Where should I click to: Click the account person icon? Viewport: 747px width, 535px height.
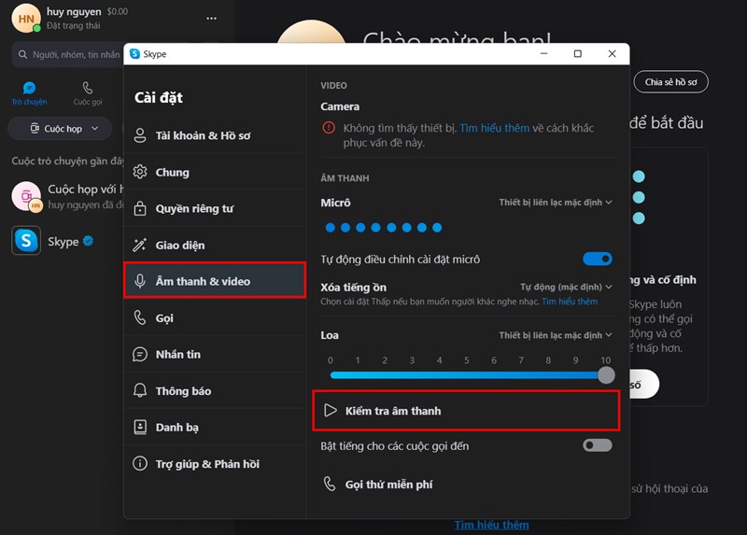pyautogui.click(x=140, y=135)
